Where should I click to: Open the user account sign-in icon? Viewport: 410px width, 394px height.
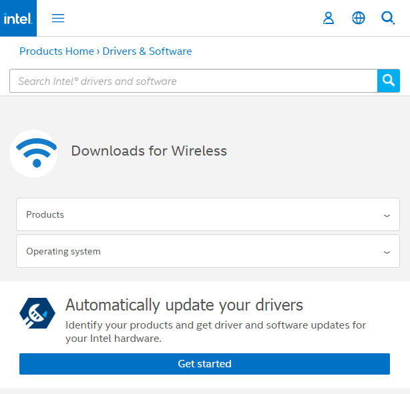click(328, 18)
